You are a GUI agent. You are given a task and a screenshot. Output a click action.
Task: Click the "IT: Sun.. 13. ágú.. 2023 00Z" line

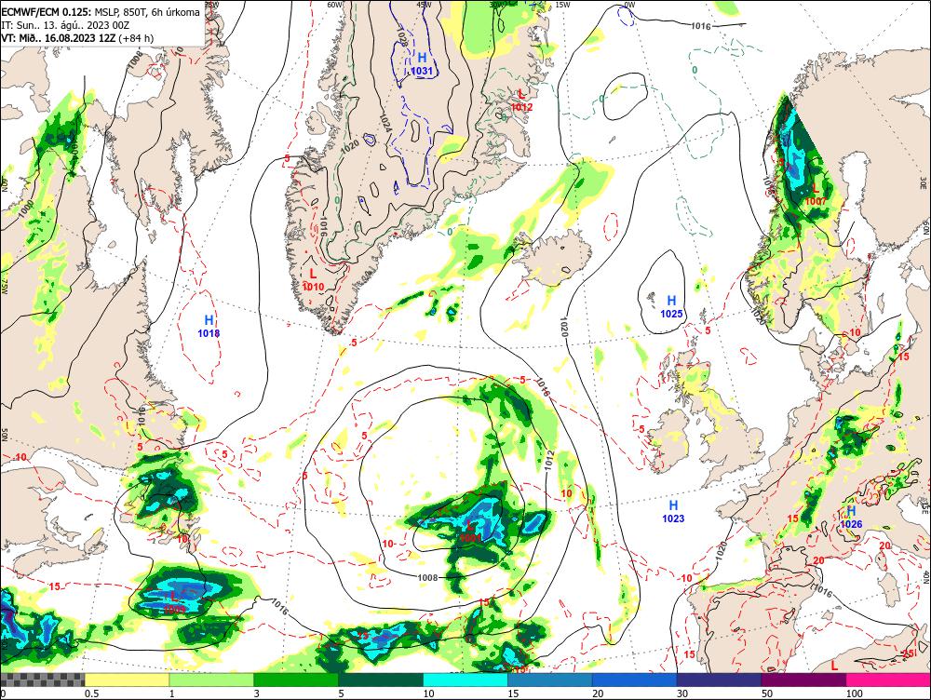coord(65,25)
